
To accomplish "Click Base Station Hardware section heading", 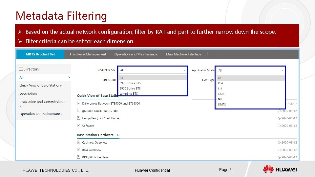I will 95,135.
